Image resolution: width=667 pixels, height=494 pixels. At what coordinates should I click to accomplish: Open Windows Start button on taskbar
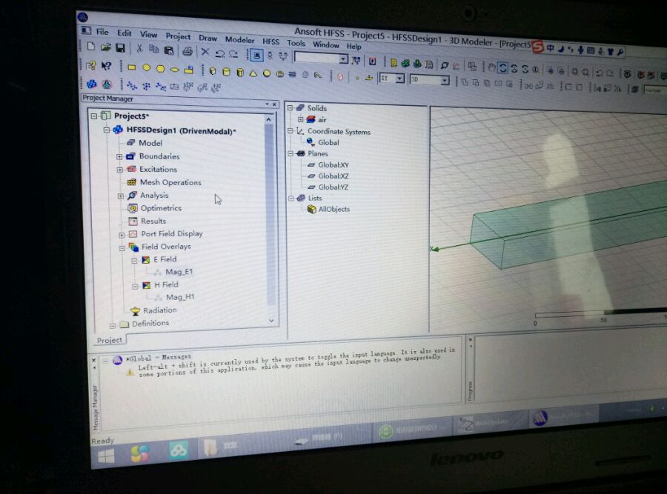pos(105,456)
